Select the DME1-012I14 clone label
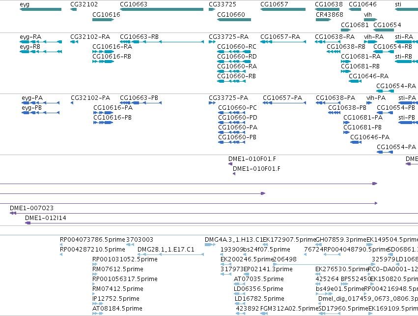 46,218
